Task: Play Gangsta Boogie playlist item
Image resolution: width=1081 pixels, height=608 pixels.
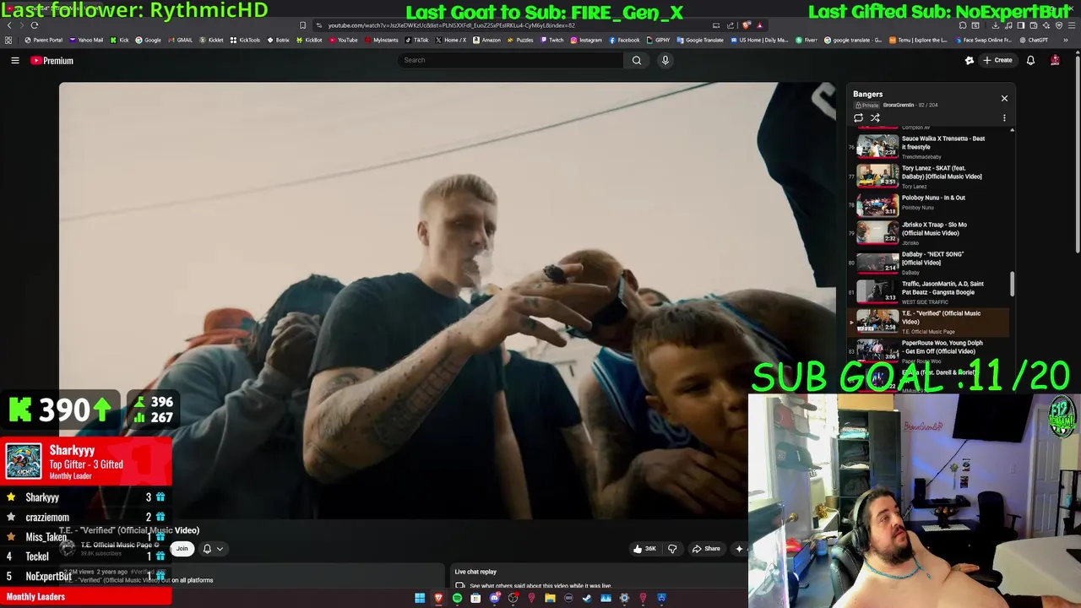Action: (x=929, y=292)
